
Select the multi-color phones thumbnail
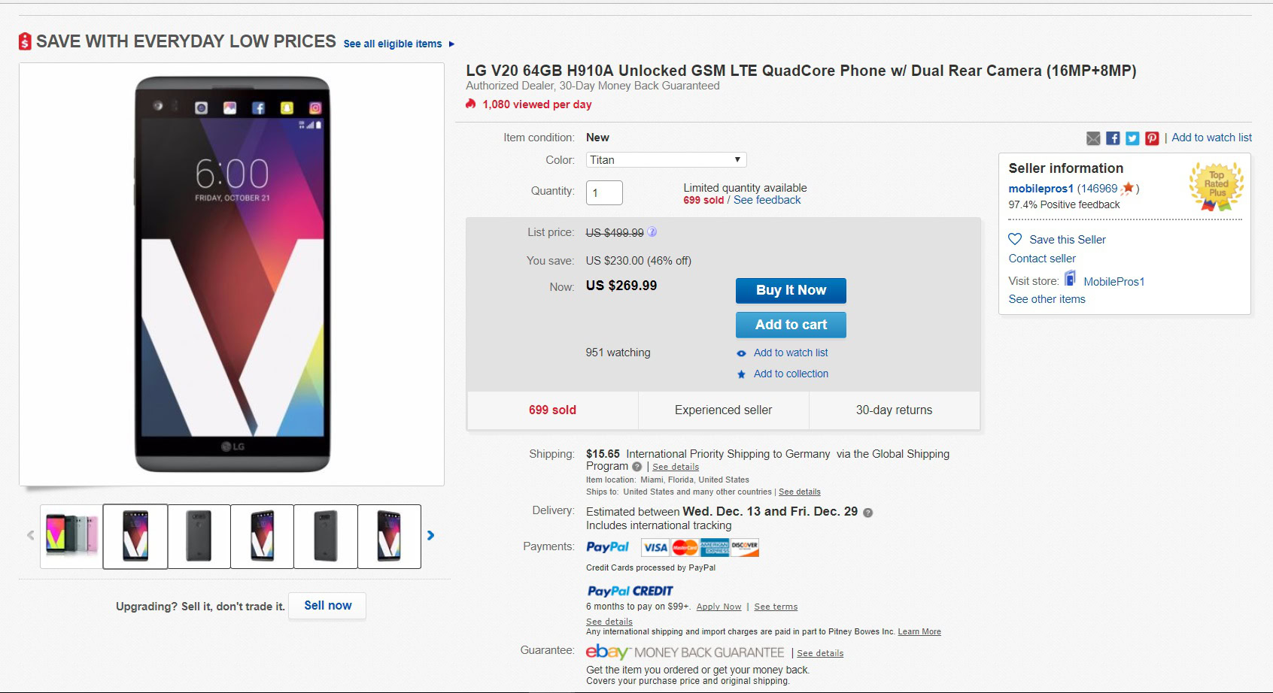(x=72, y=536)
